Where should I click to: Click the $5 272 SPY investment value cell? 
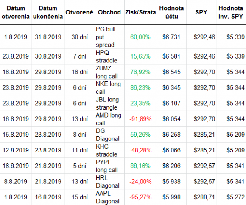click(231, 197)
